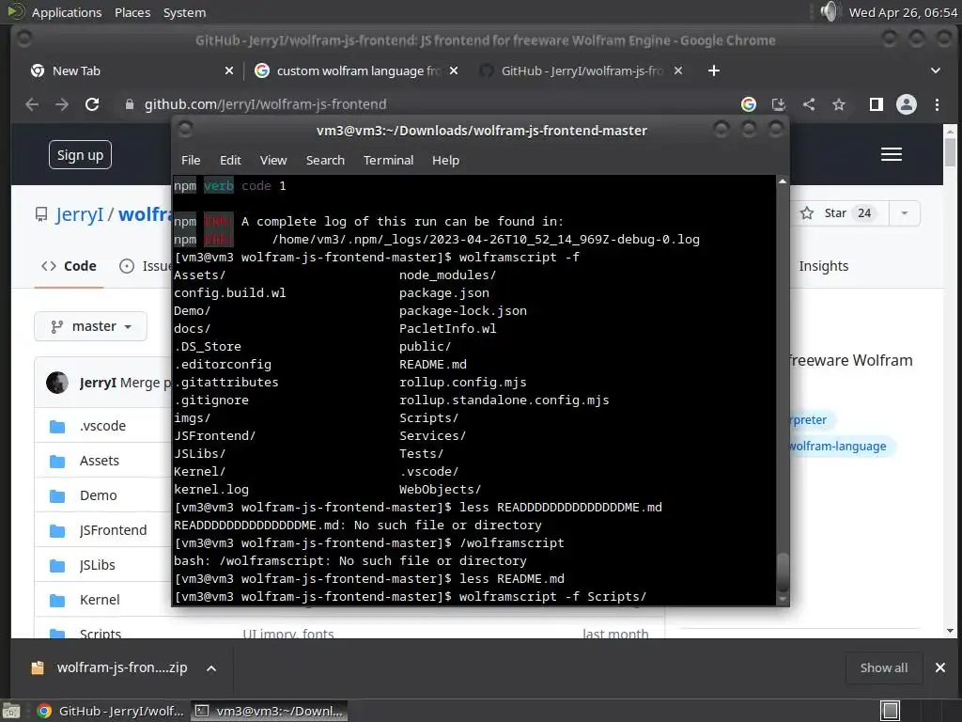Expand the Star list dropdown arrow
This screenshot has width=962, height=722.
pos(905,213)
